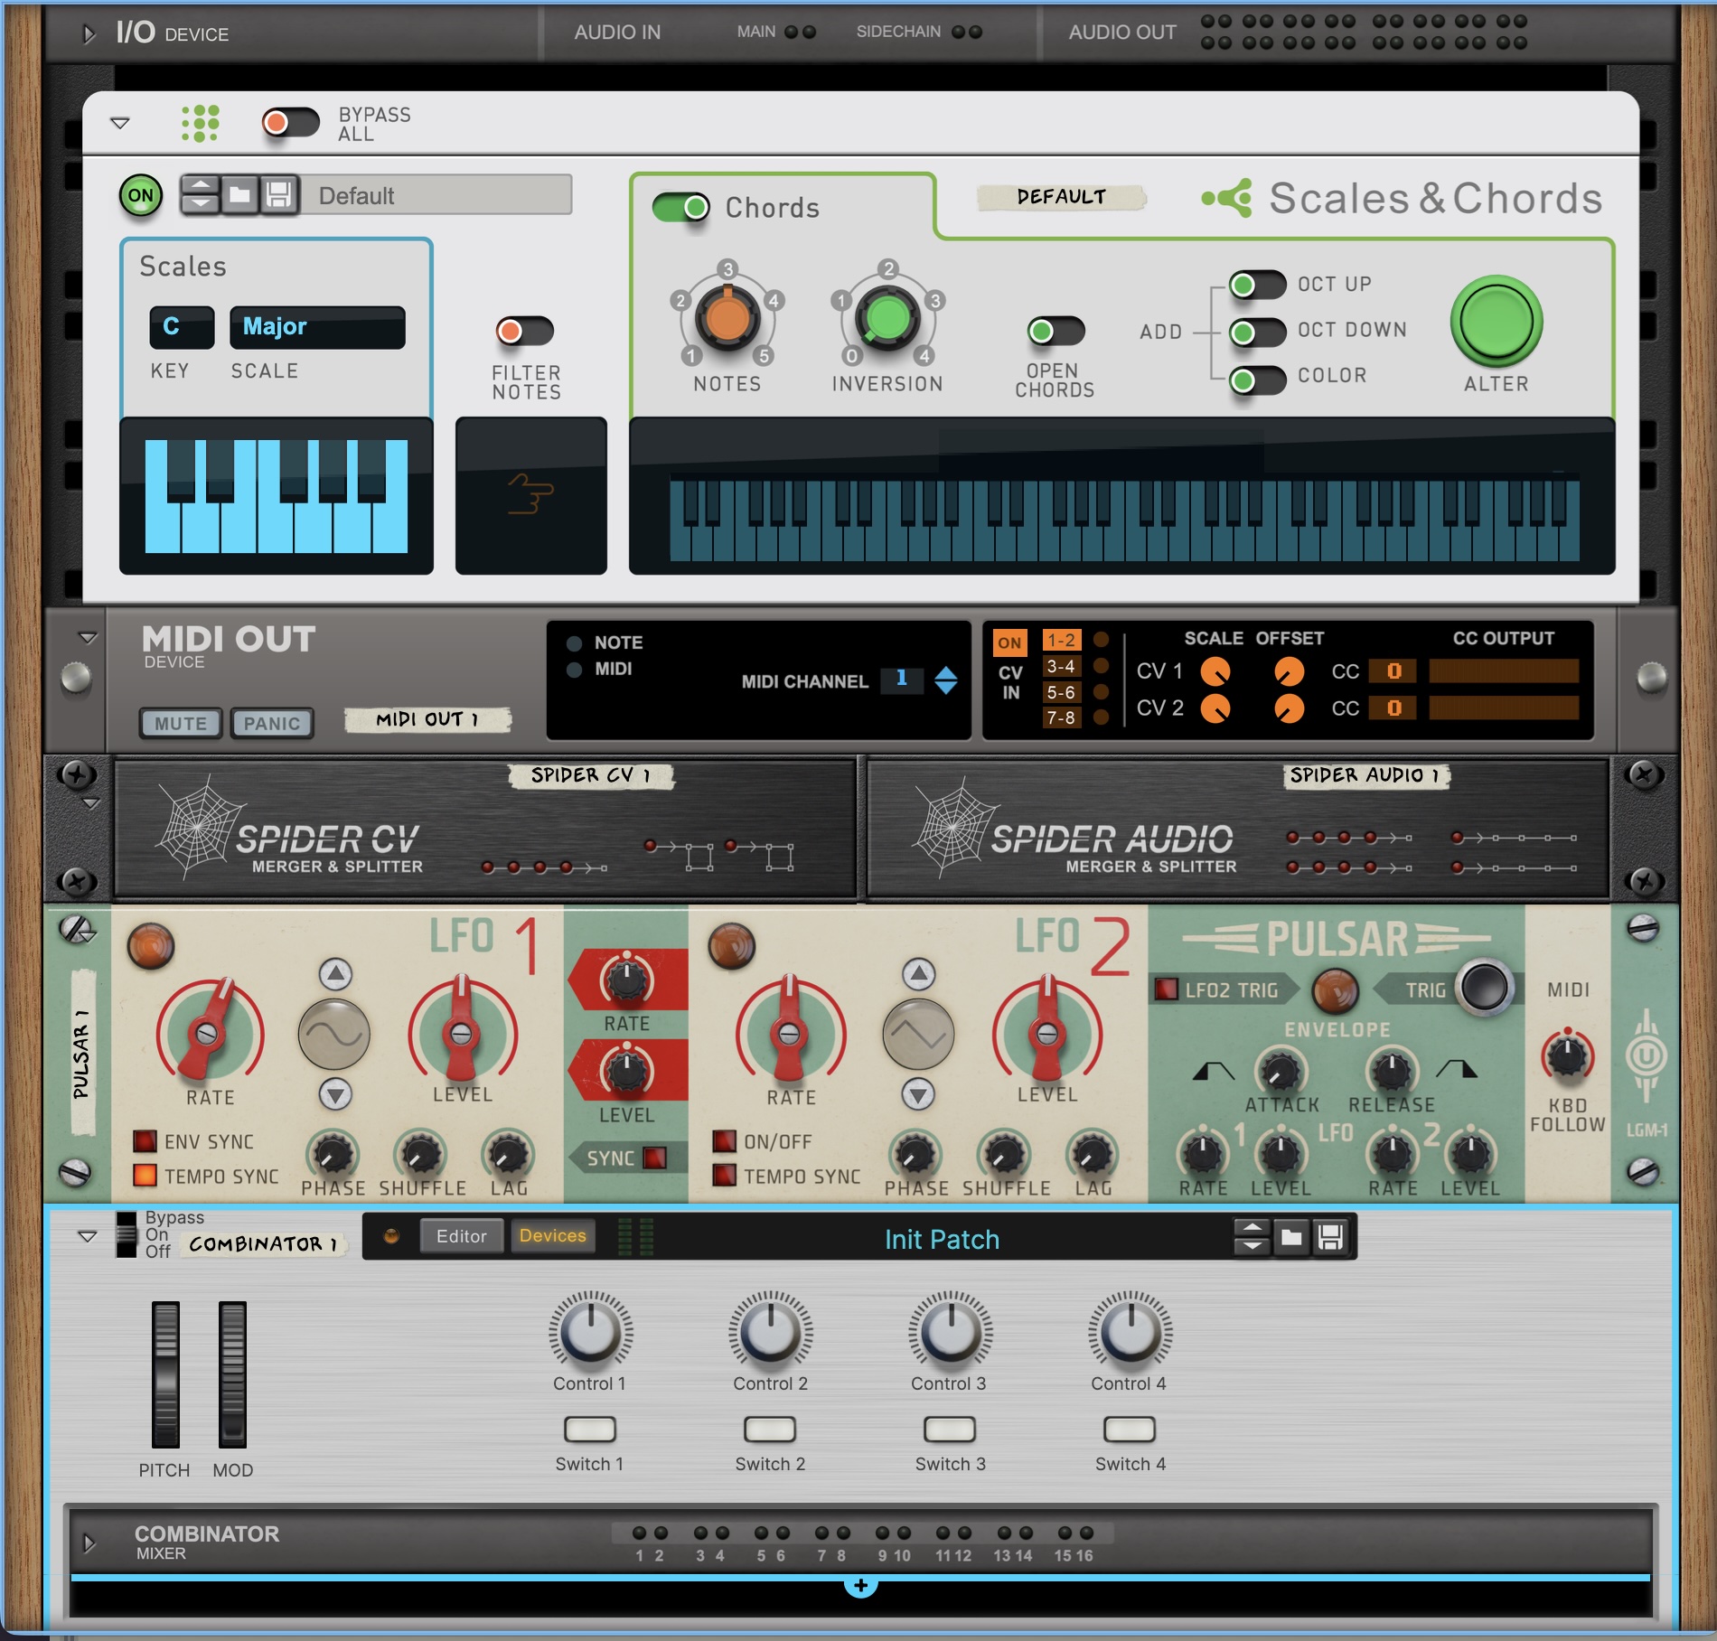Turn off the green Scales & Chords ON button
The image size is (1717, 1641).
point(141,195)
